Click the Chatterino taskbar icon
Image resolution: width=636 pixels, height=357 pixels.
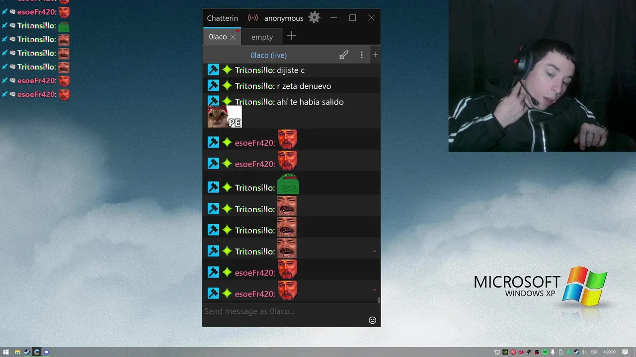(37, 352)
